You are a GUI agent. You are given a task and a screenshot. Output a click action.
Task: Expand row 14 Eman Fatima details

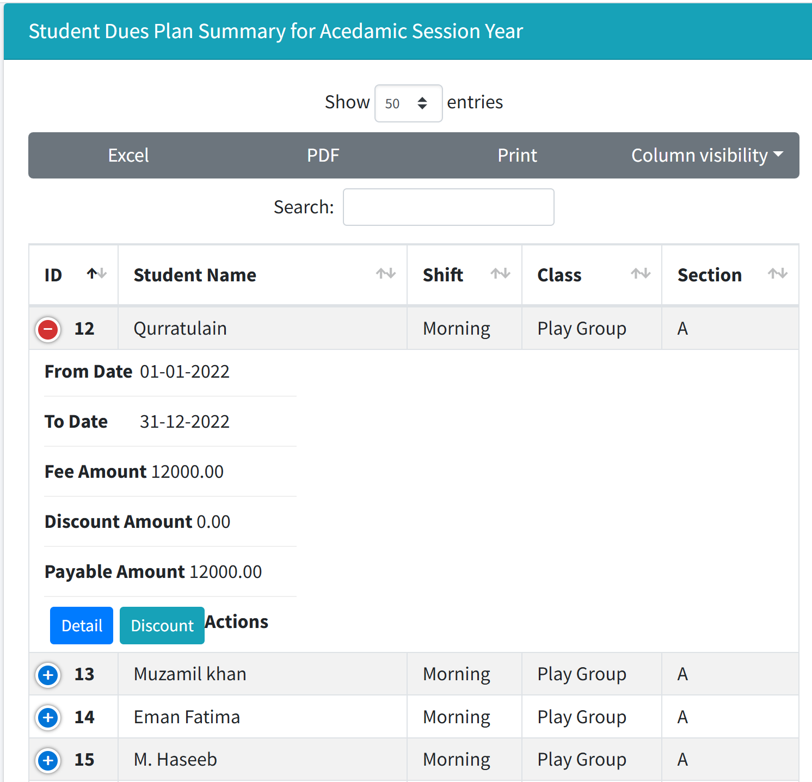pos(48,718)
